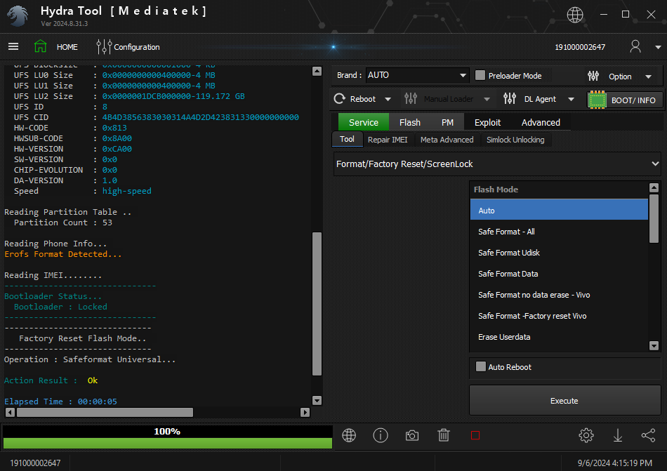The image size is (667, 471).
Task: Open the info circle icon
Action: tap(381, 435)
